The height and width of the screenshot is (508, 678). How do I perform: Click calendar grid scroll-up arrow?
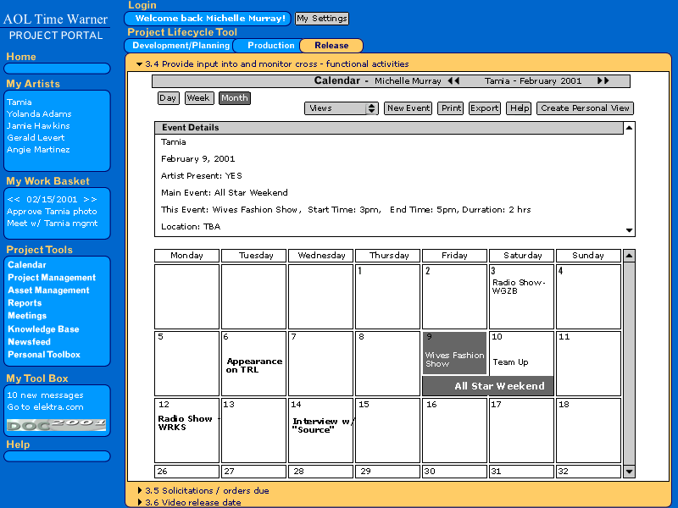(629, 256)
